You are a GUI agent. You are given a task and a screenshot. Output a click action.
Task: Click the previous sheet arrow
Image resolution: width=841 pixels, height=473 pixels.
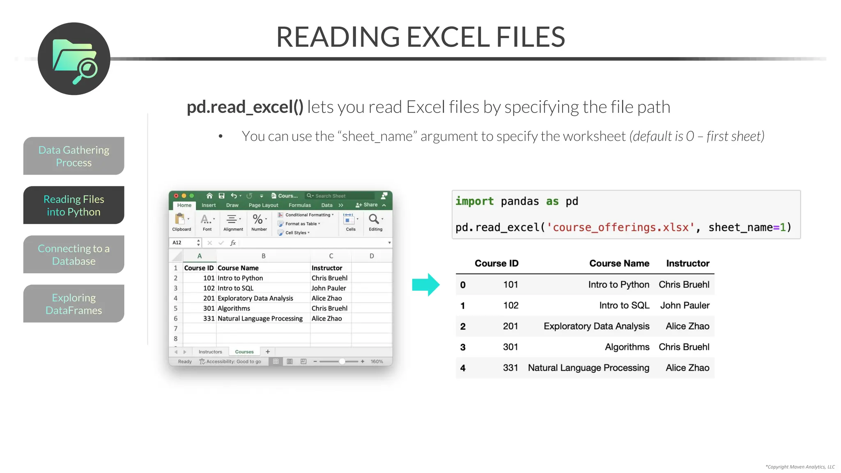(x=176, y=352)
